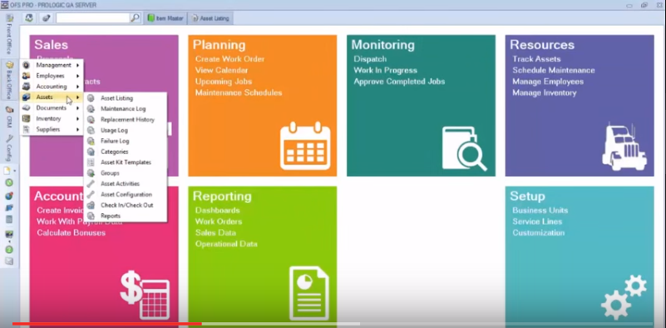The image size is (666, 328).
Task: Click Operational Data under Reporting
Action: point(226,244)
